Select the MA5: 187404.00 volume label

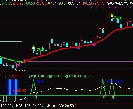coord(29,106)
